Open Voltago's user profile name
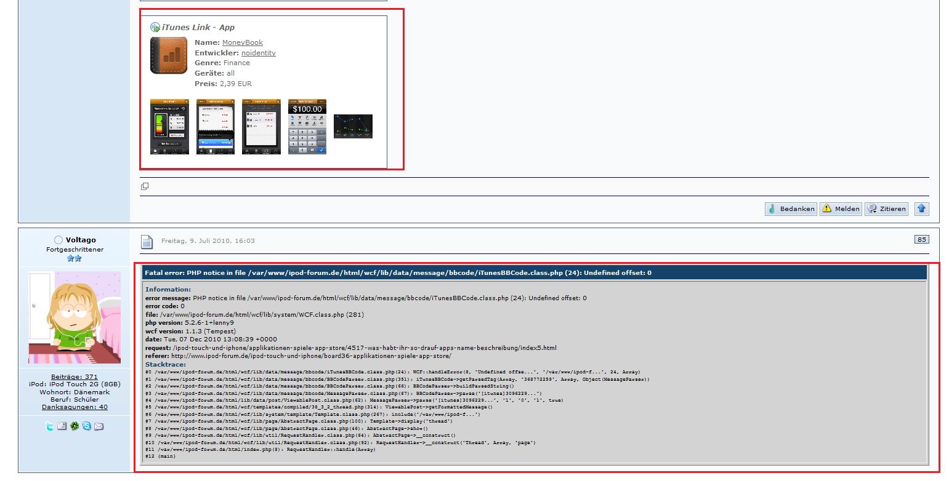949x481 pixels. [x=81, y=240]
